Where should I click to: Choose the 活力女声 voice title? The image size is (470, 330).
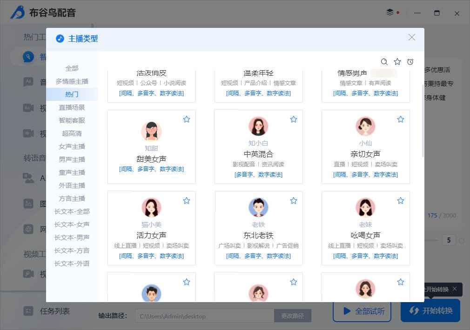tap(151, 235)
